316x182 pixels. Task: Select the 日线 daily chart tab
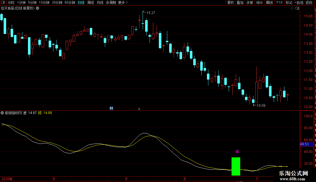pos(81,3)
